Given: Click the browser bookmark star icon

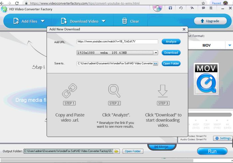Looking at the screenshot, I should click(x=203, y=3).
